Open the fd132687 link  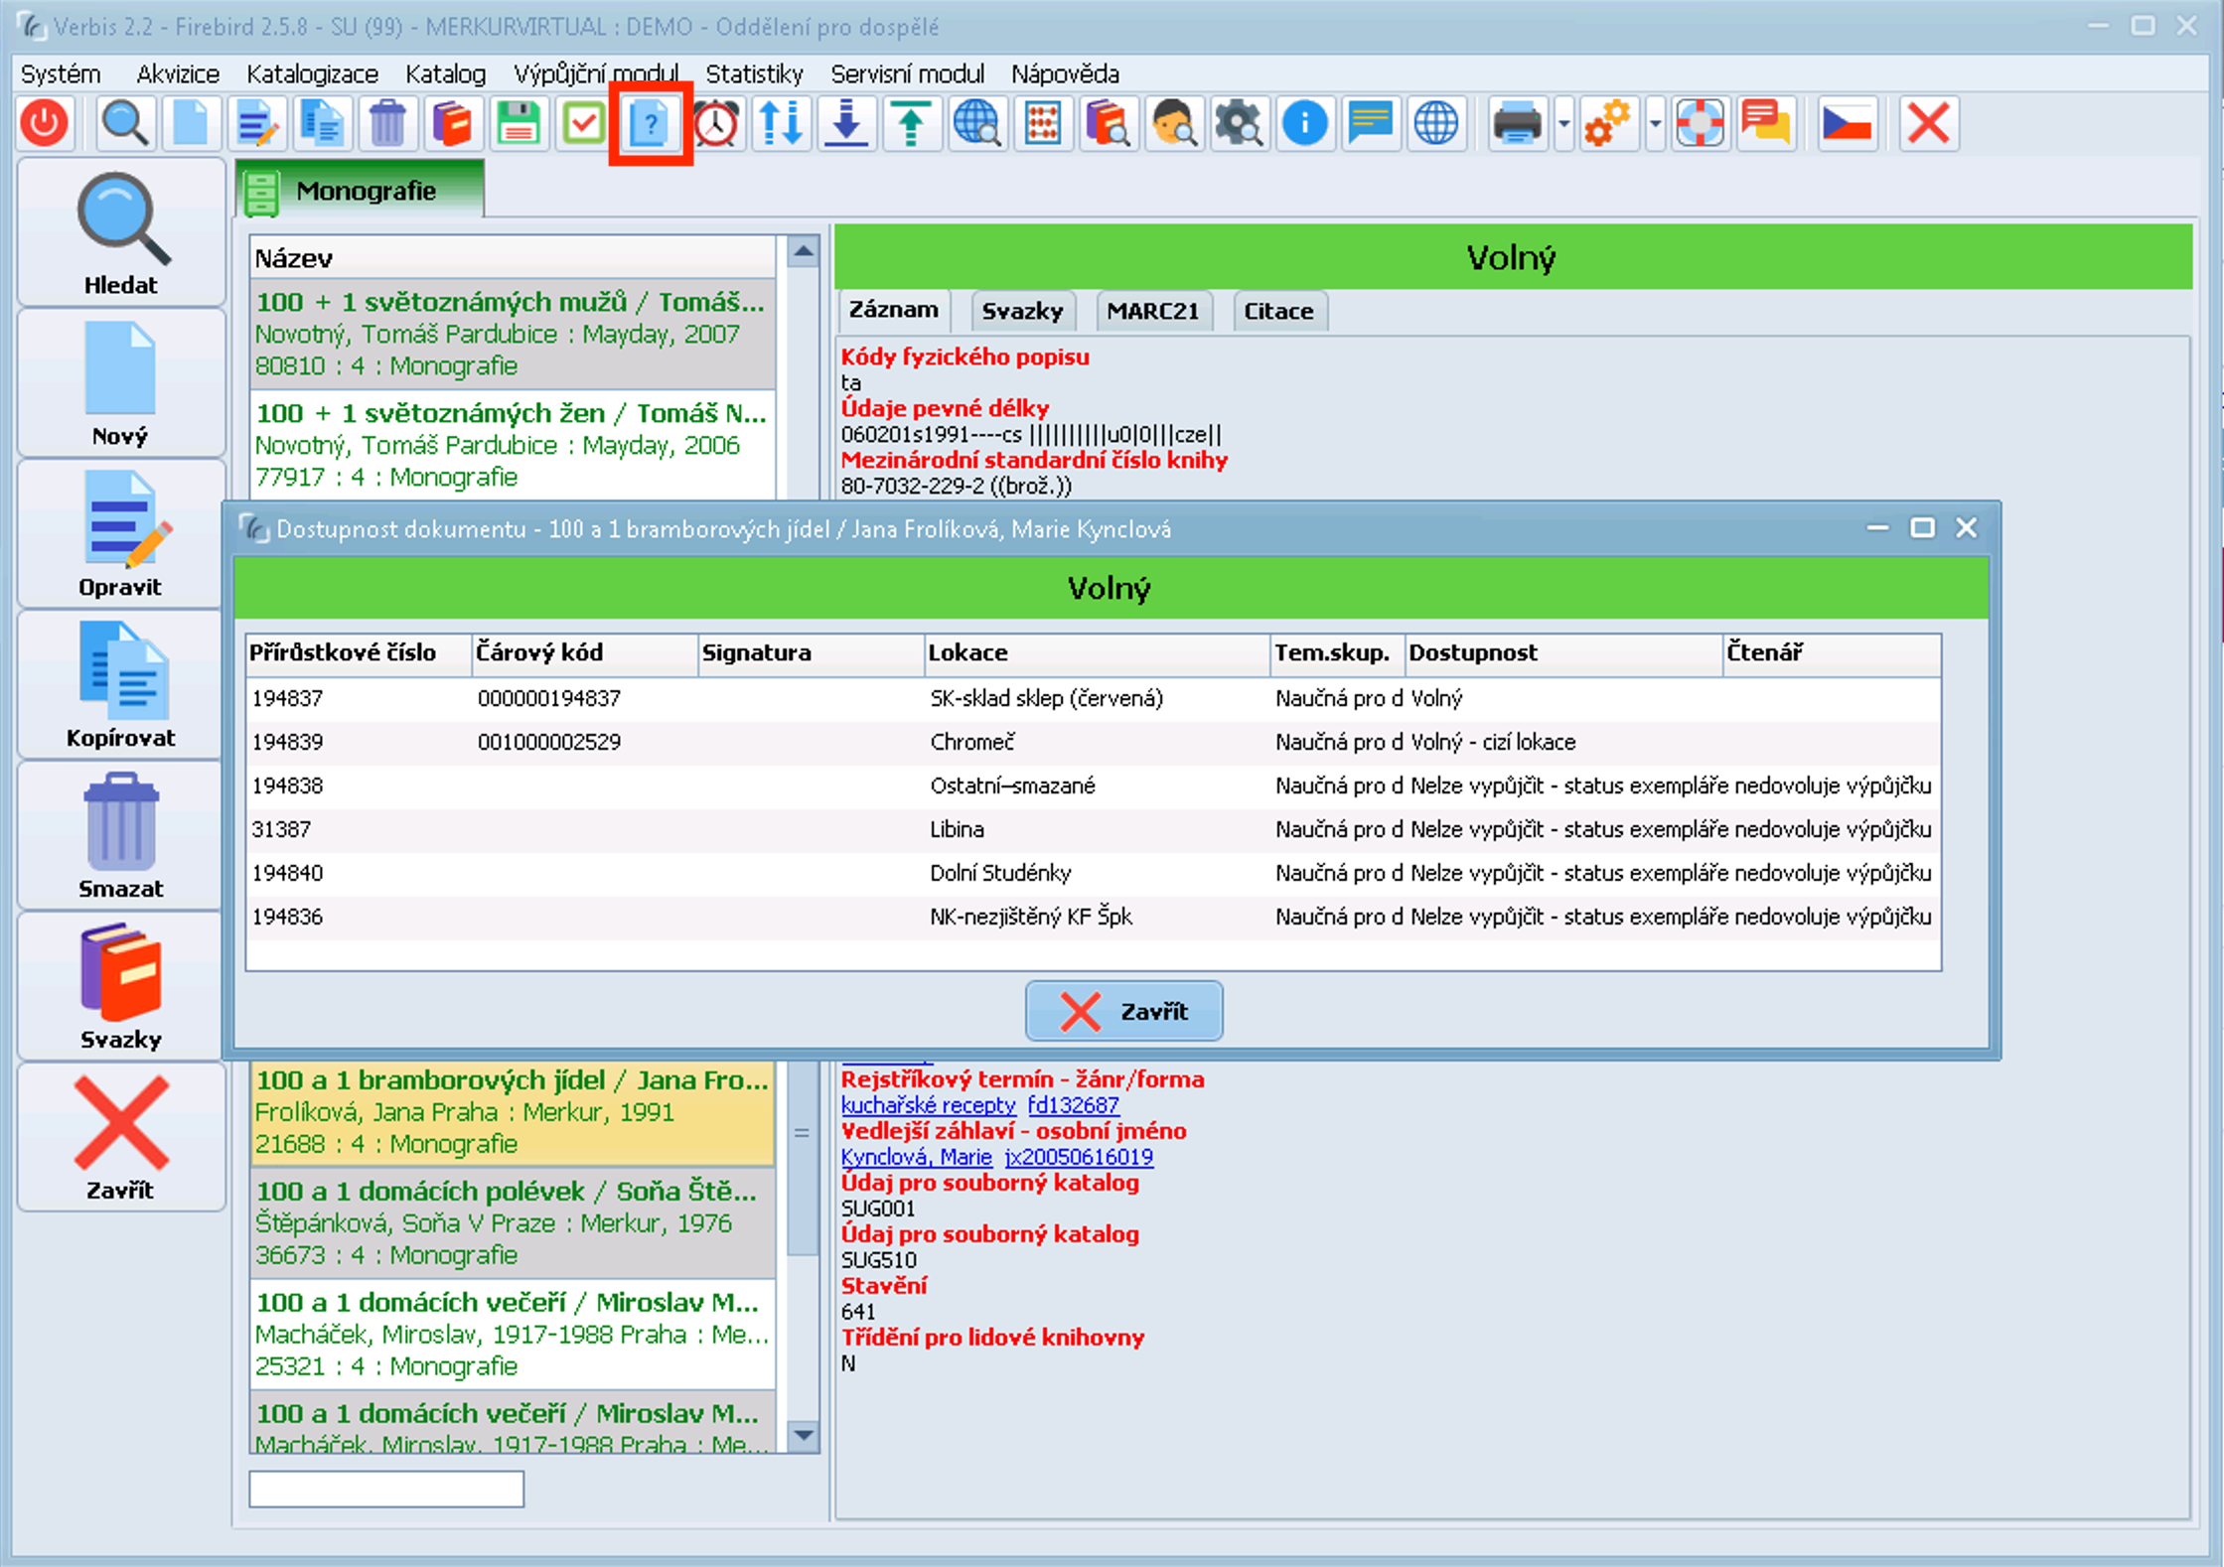(1074, 1105)
